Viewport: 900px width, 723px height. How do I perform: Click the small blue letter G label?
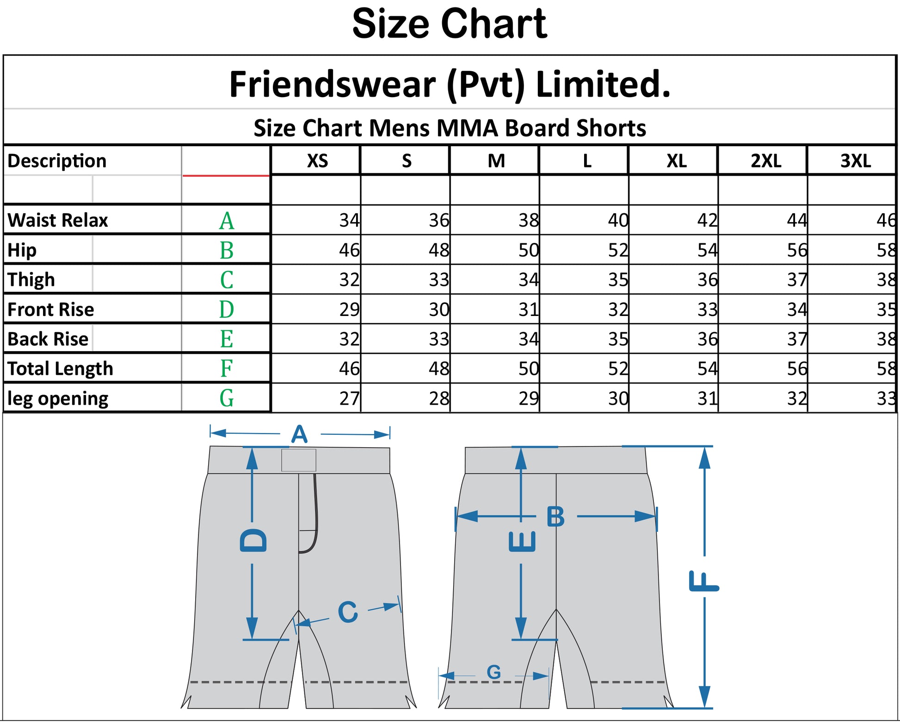tap(494, 672)
